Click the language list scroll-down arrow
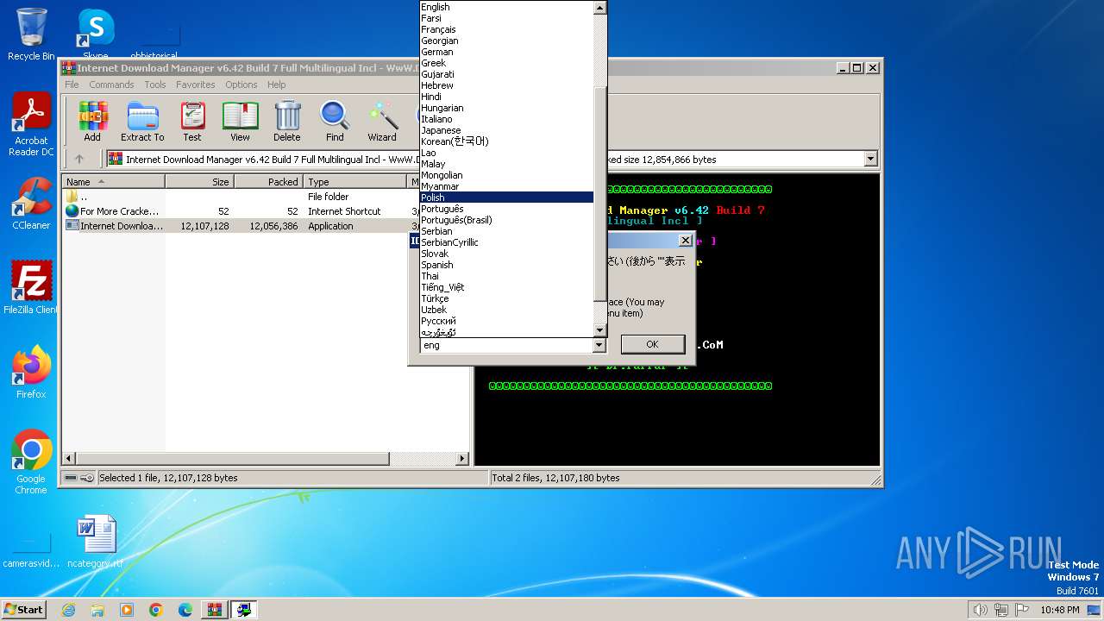The image size is (1104, 621). 600,330
